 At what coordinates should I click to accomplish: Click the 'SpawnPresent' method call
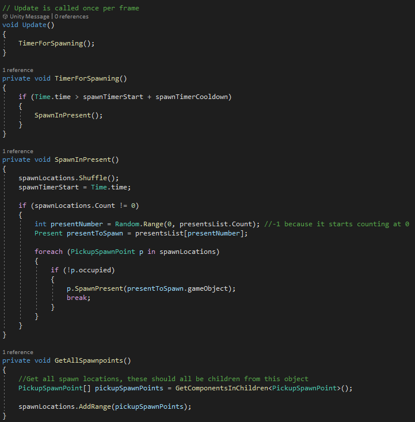click(99, 289)
